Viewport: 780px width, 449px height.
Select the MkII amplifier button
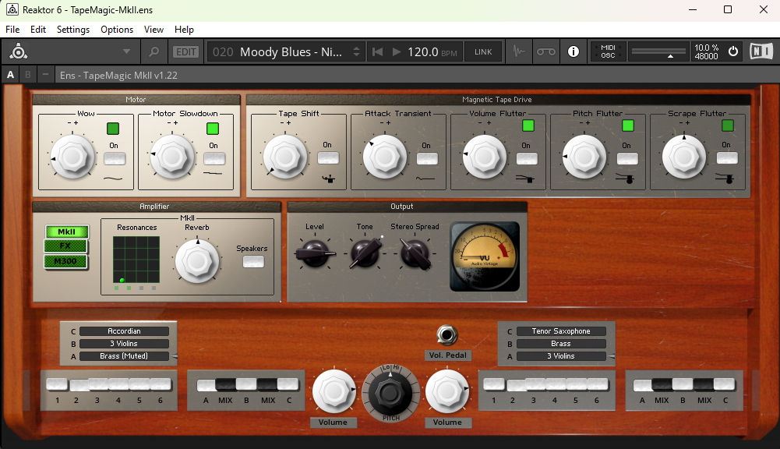coord(66,232)
